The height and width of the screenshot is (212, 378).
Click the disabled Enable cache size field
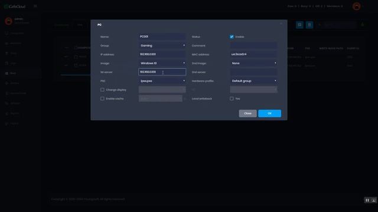[x=161, y=98]
